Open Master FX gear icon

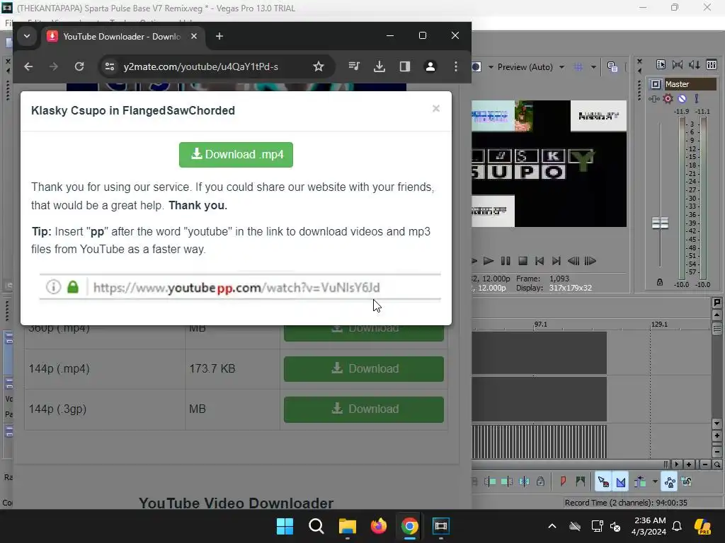click(x=668, y=98)
